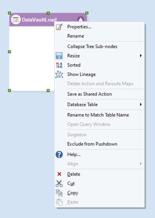
Task: Expand the Resize submenu arrow
Action: (x=141, y=56)
